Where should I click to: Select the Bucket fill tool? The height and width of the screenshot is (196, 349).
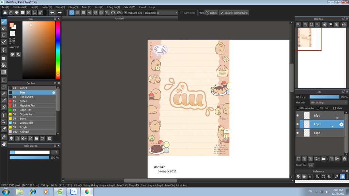click(x=4, y=65)
